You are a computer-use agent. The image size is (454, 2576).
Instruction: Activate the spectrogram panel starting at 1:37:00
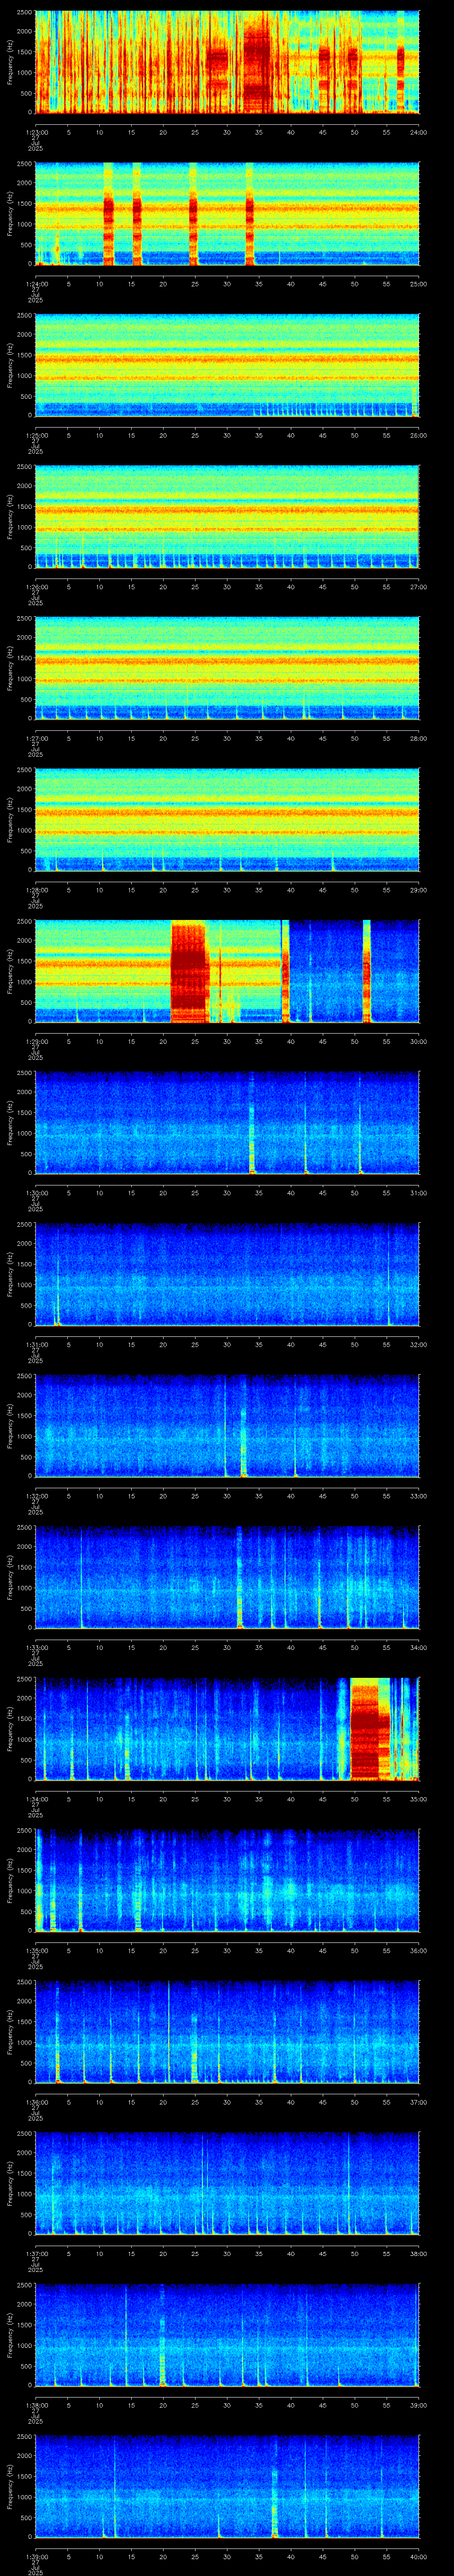click(227, 2183)
